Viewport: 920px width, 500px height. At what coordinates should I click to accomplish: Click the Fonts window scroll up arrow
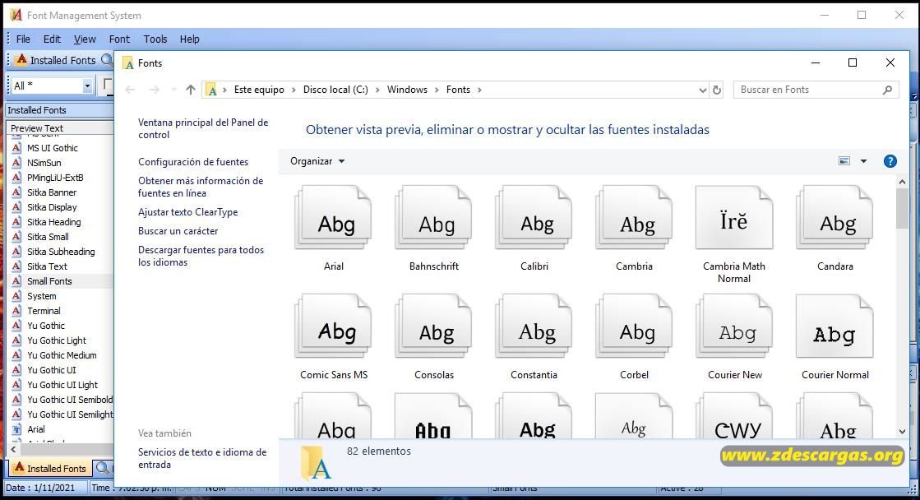903,182
